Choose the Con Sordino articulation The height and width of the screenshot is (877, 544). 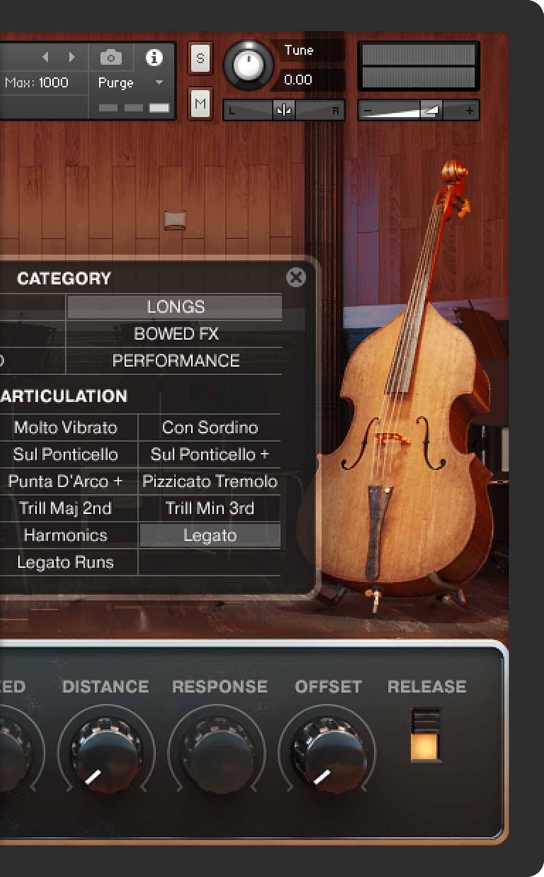click(210, 427)
